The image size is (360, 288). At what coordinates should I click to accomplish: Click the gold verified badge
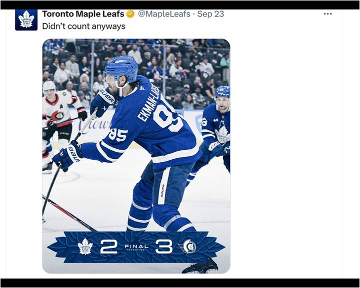(130, 14)
